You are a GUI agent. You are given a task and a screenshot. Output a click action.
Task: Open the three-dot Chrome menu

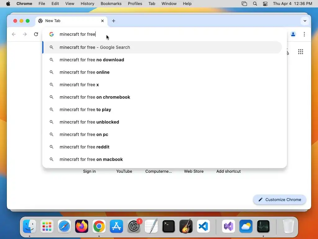pos(304,34)
